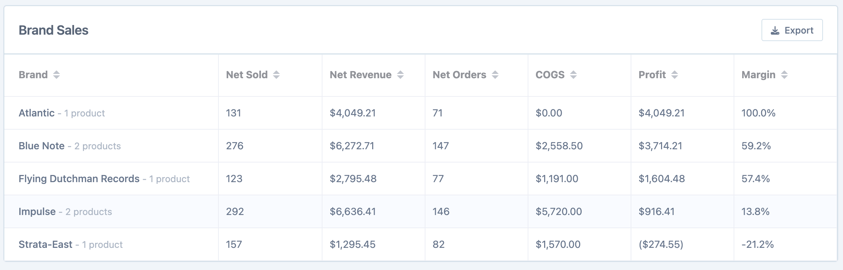The height and width of the screenshot is (270, 843).
Task: Click the Profit column sort icon
Action: click(x=675, y=75)
